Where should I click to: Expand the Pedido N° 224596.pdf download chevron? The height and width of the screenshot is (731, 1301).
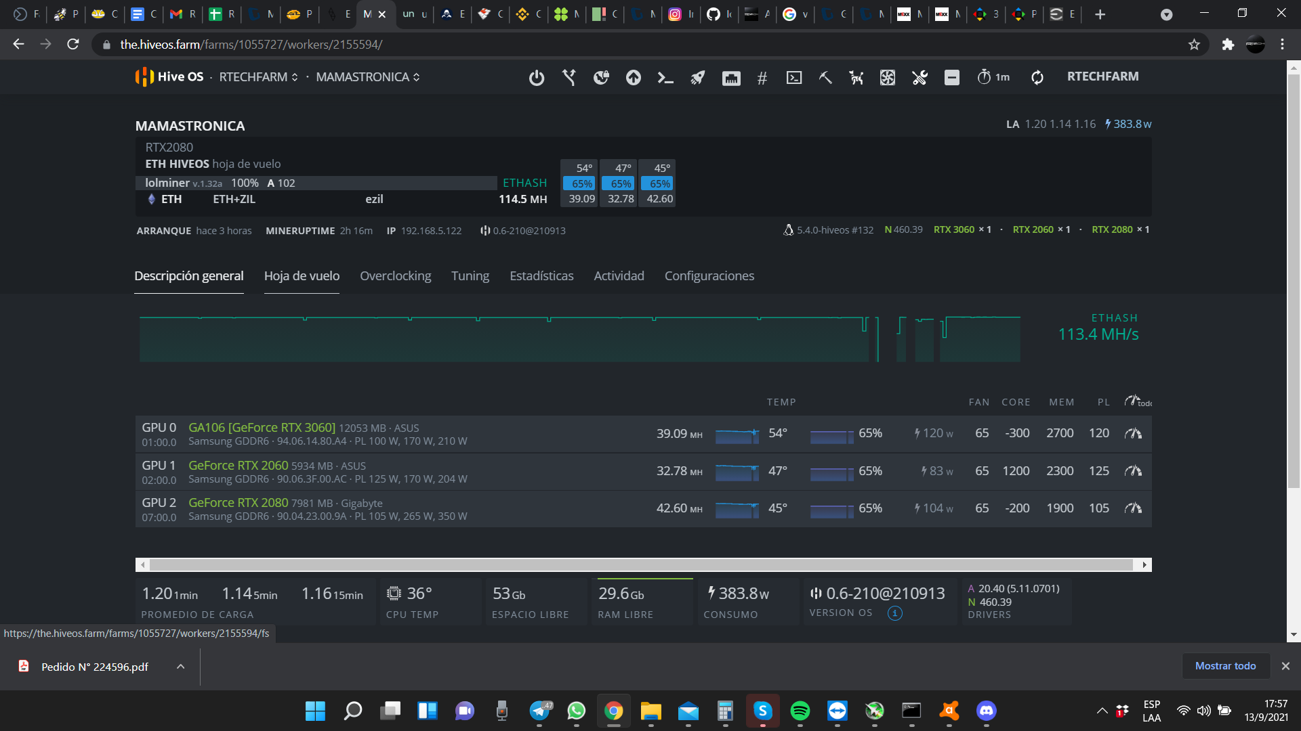coord(180,667)
